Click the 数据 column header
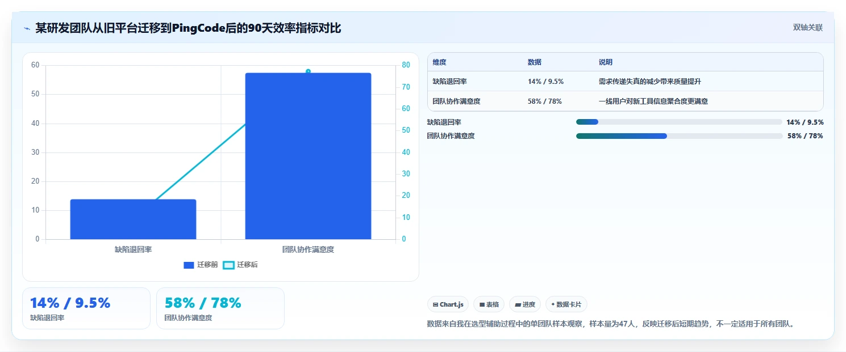 tap(535, 62)
